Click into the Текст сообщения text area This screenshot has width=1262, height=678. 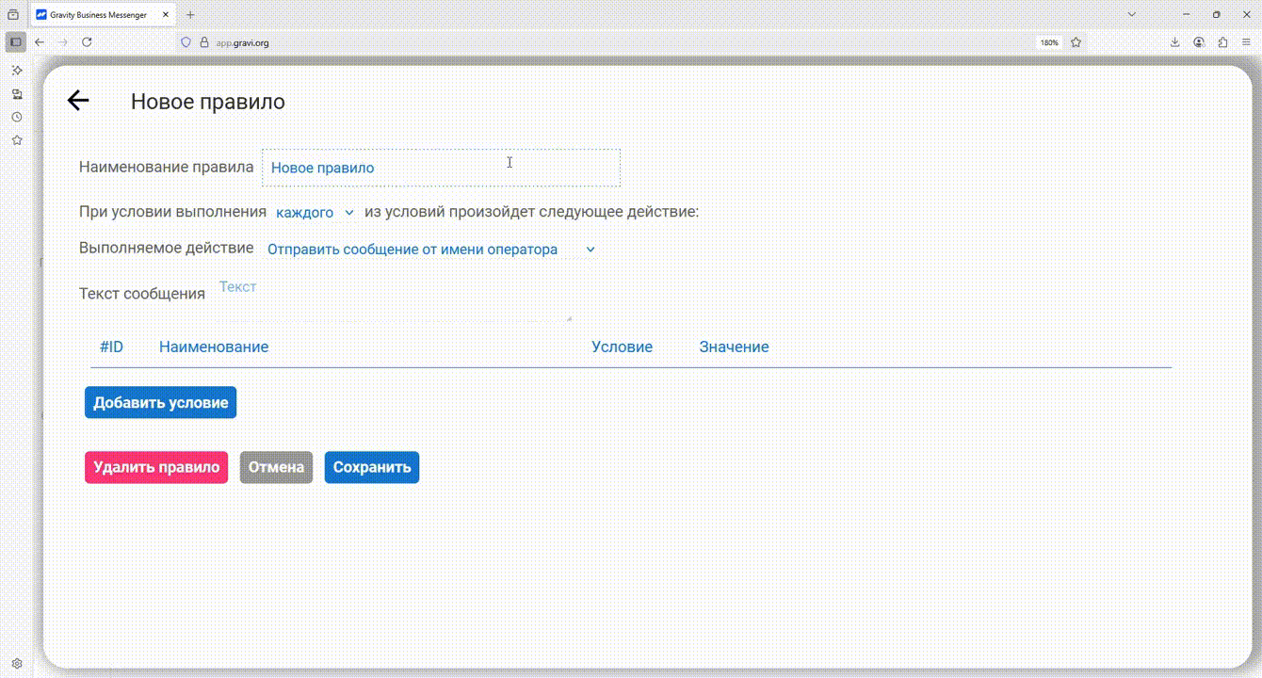click(x=393, y=298)
